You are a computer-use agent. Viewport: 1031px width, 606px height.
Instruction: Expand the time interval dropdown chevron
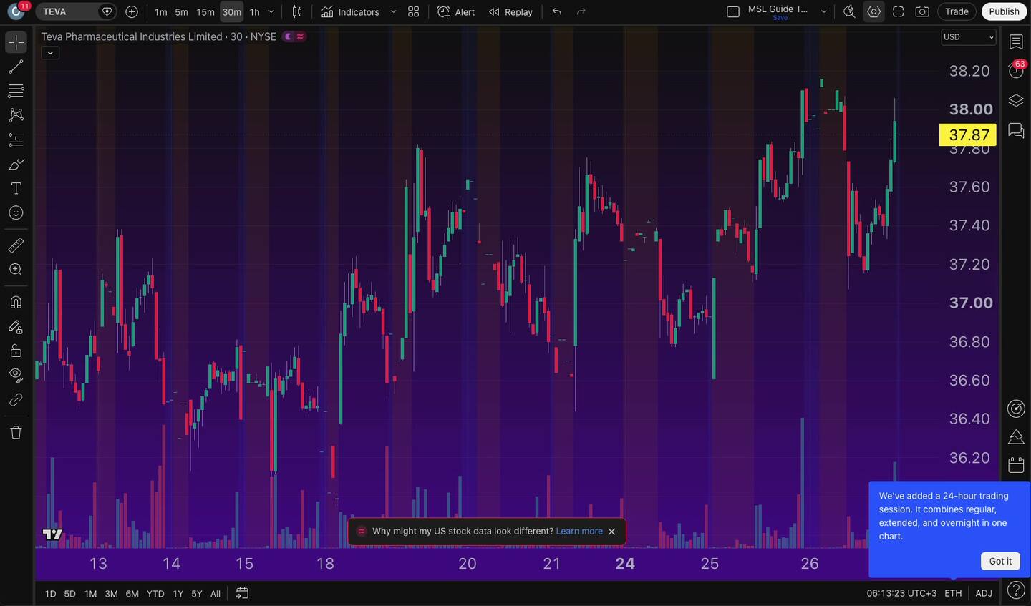click(x=271, y=11)
